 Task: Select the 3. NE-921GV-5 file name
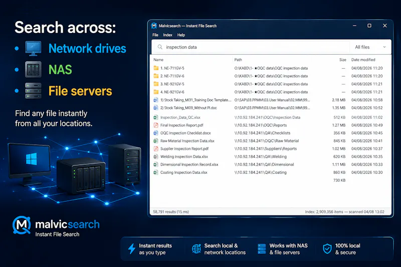172,84
